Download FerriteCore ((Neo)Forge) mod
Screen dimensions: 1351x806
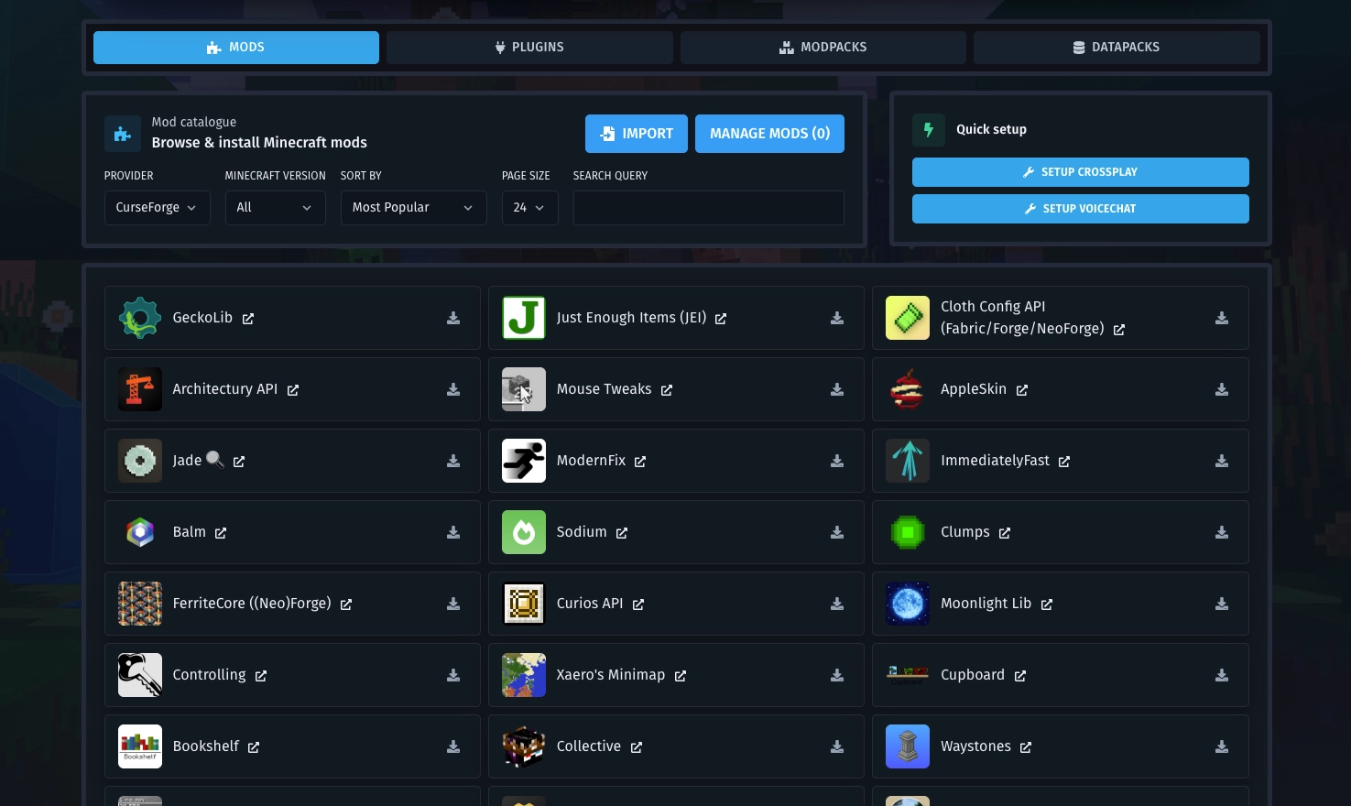point(453,604)
